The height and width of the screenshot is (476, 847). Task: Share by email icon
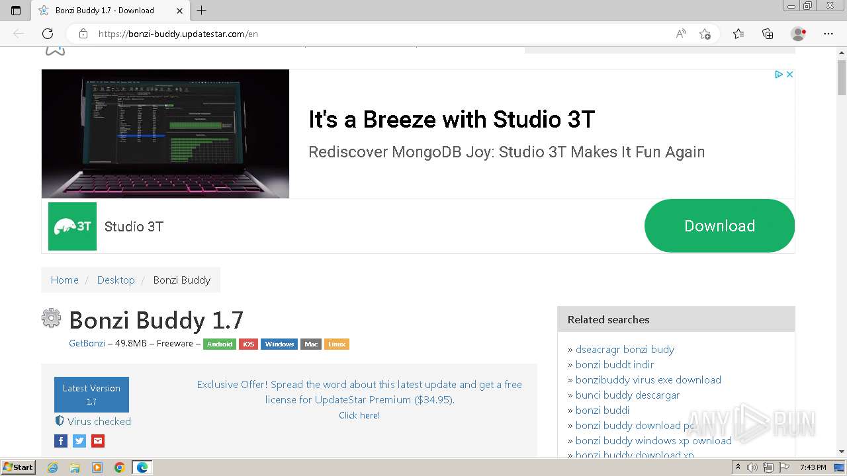tap(98, 441)
